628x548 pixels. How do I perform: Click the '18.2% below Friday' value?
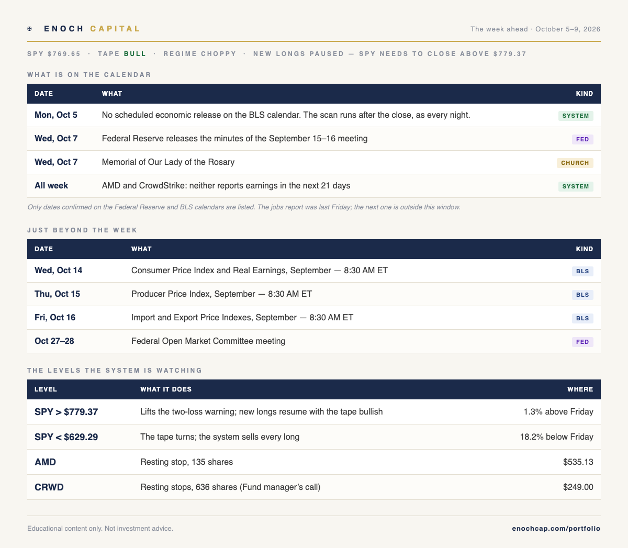click(557, 437)
